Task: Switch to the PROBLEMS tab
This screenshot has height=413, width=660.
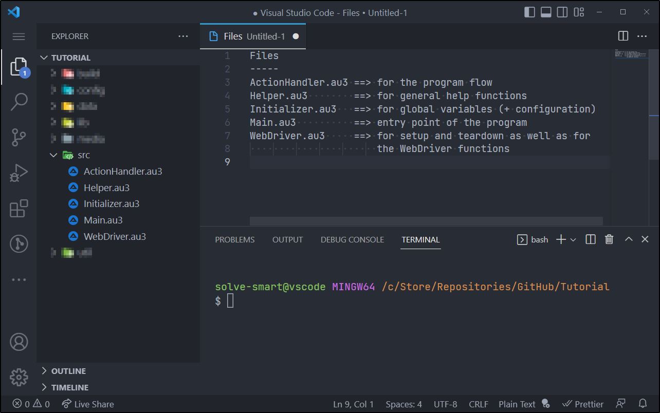Action: [x=234, y=240]
